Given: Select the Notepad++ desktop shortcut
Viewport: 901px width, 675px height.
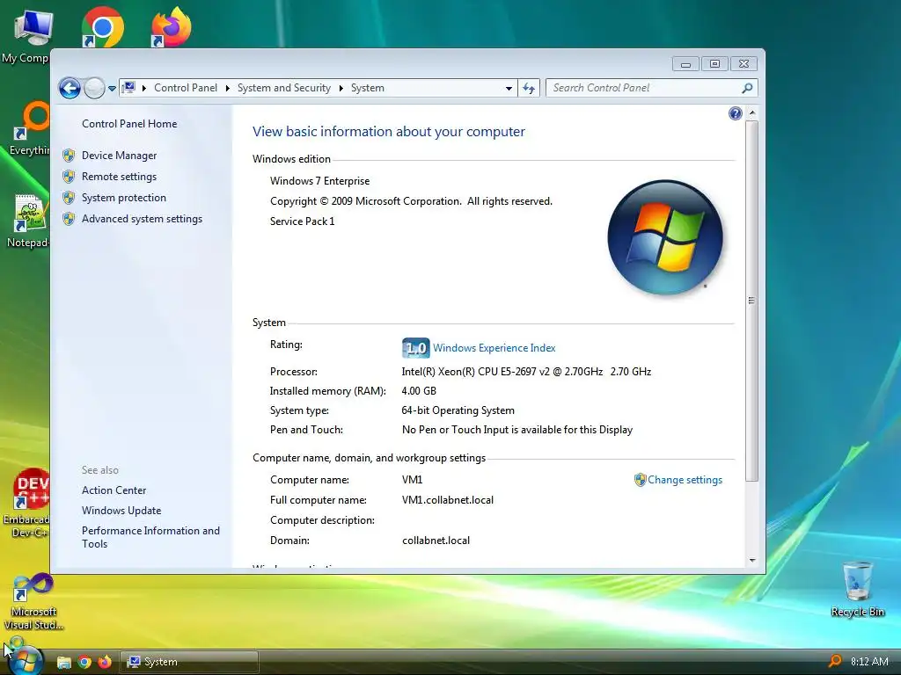Looking at the screenshot, I should coord(27,221).
